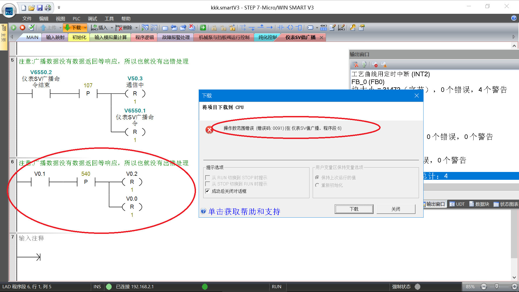519x292 pixels.
Task: Click the 下载 button in dialog
Action: click(x=354, y=209)
